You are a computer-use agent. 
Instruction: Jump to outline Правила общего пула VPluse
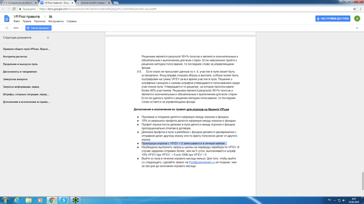click(26, 49)
